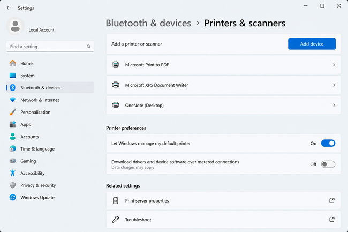Open Microsoft XPS Document Writer entry

[x=223, y=85]
